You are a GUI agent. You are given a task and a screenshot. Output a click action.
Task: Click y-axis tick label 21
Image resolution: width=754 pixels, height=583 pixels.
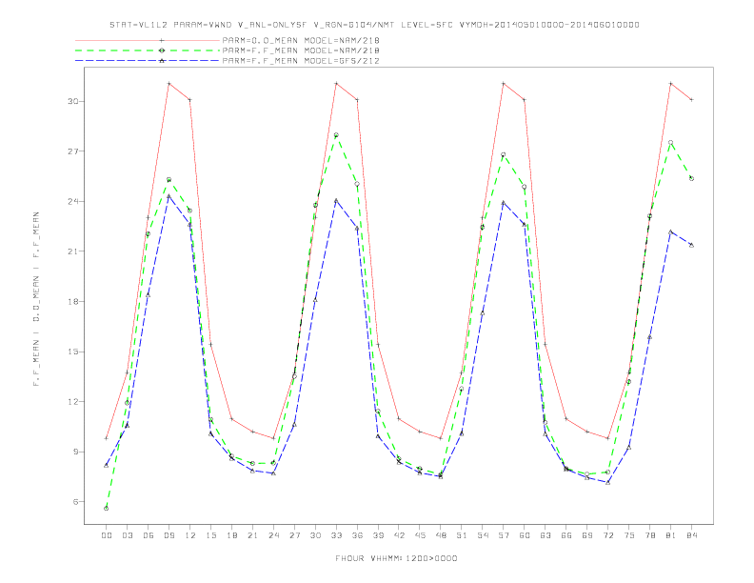click(72, 251)
